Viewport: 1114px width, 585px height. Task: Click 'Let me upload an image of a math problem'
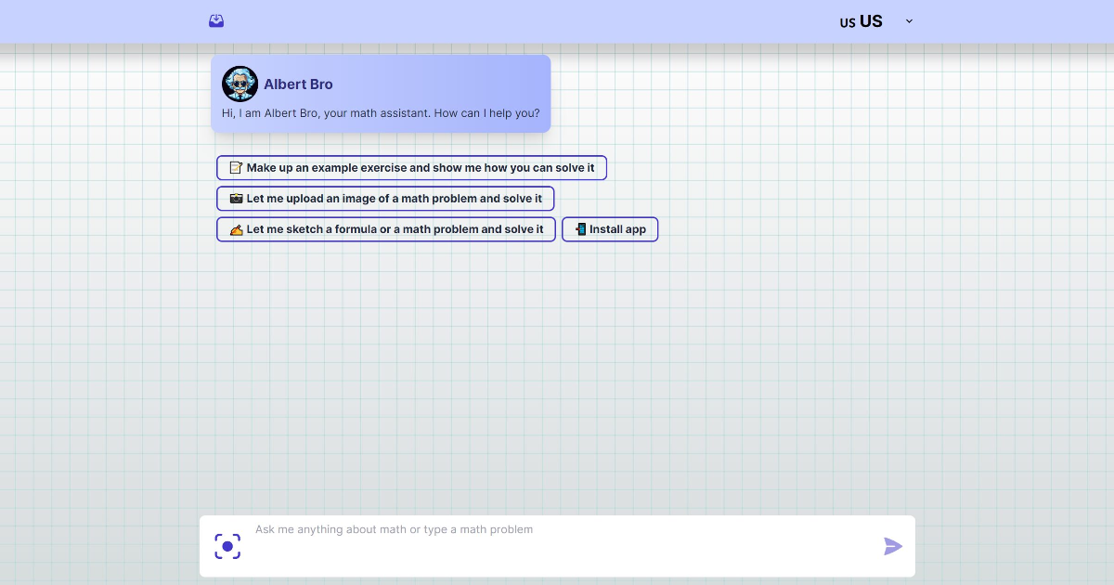coord(385,198)
